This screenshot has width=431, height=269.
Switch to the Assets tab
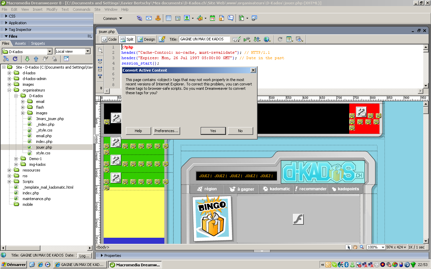tap(20, 43)
